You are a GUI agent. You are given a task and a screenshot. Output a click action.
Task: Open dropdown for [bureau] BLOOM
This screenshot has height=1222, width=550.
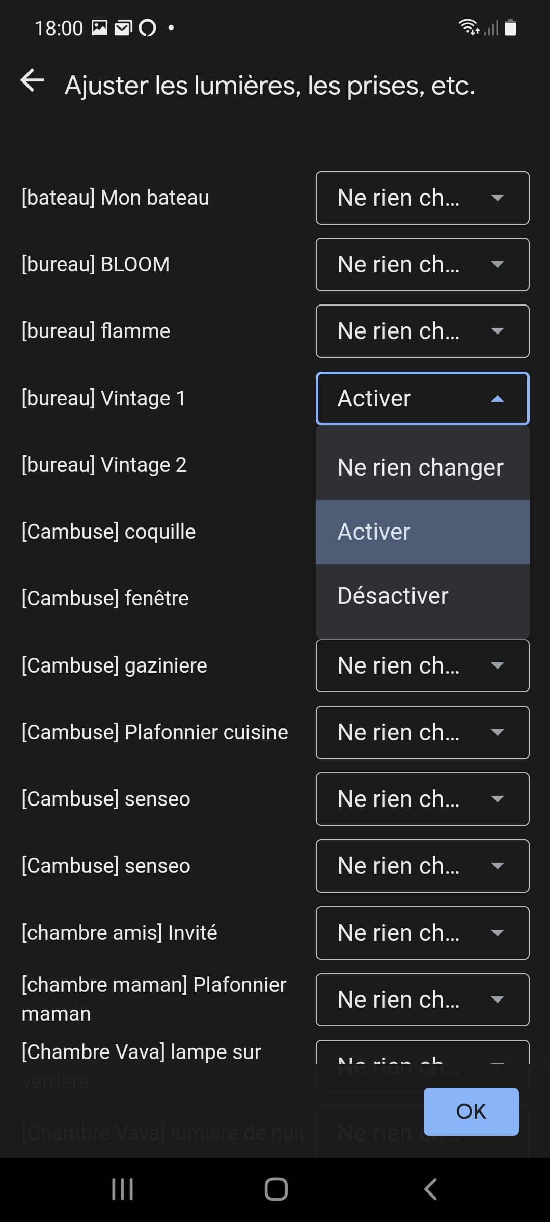coord(423,264)
